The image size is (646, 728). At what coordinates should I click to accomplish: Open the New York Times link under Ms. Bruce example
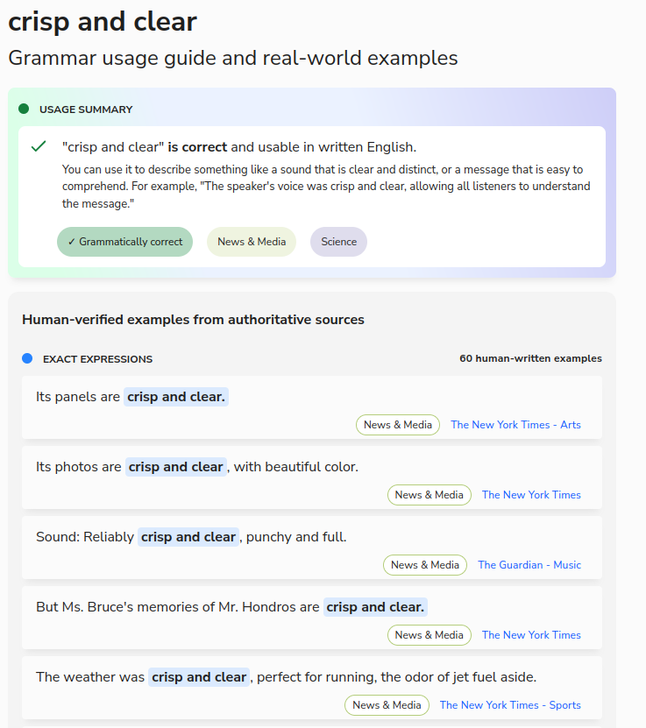point(531,635)
